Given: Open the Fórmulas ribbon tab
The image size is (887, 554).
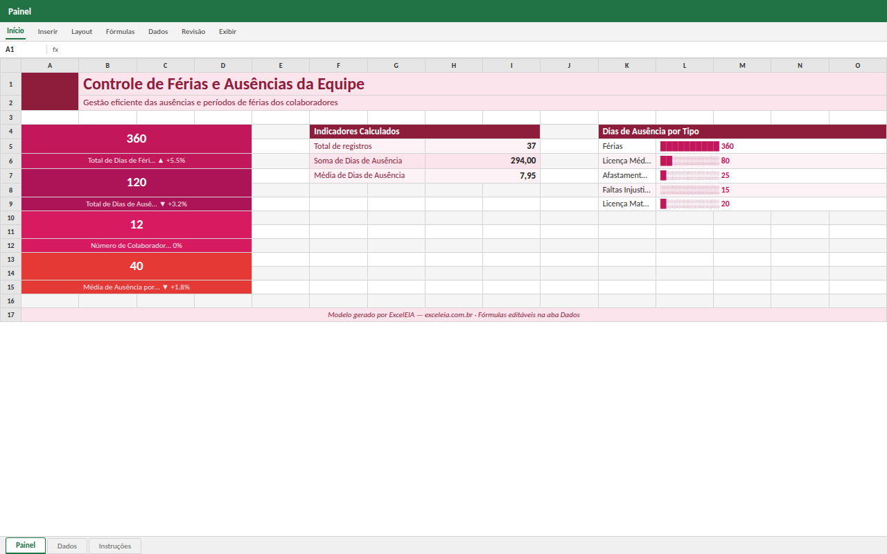Looking at the screenshot, I should [120, 32].
